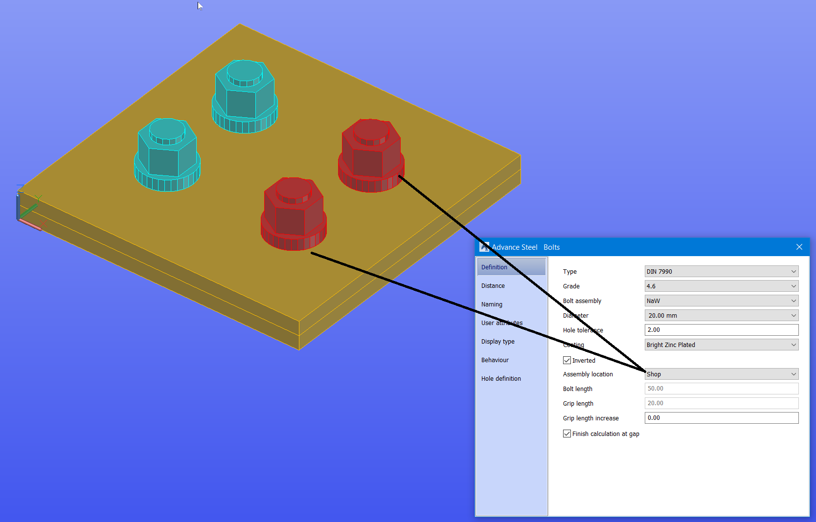The width and height of the screenshot is (816, 522).
Task: Select the Definition tab
Action: 494,267
